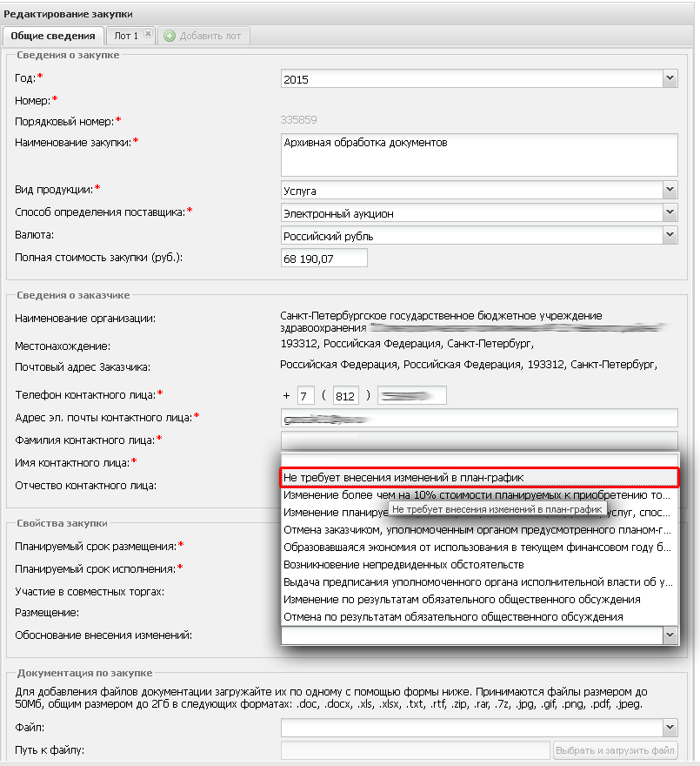Click the Вид продукции field showing Услуга
Screen dimensions: 700x766
[471, 190]
